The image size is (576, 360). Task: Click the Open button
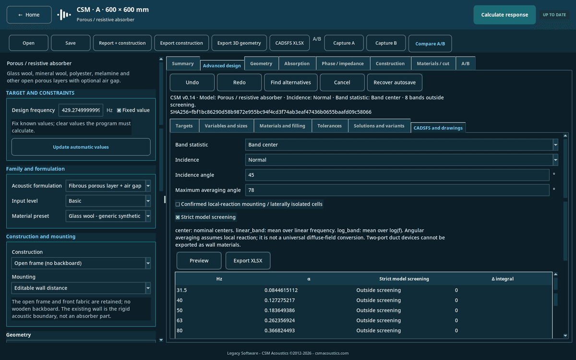tap(28, 43)
